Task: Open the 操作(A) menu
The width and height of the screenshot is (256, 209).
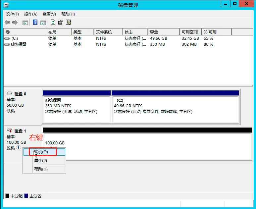Action: [30, 14]
